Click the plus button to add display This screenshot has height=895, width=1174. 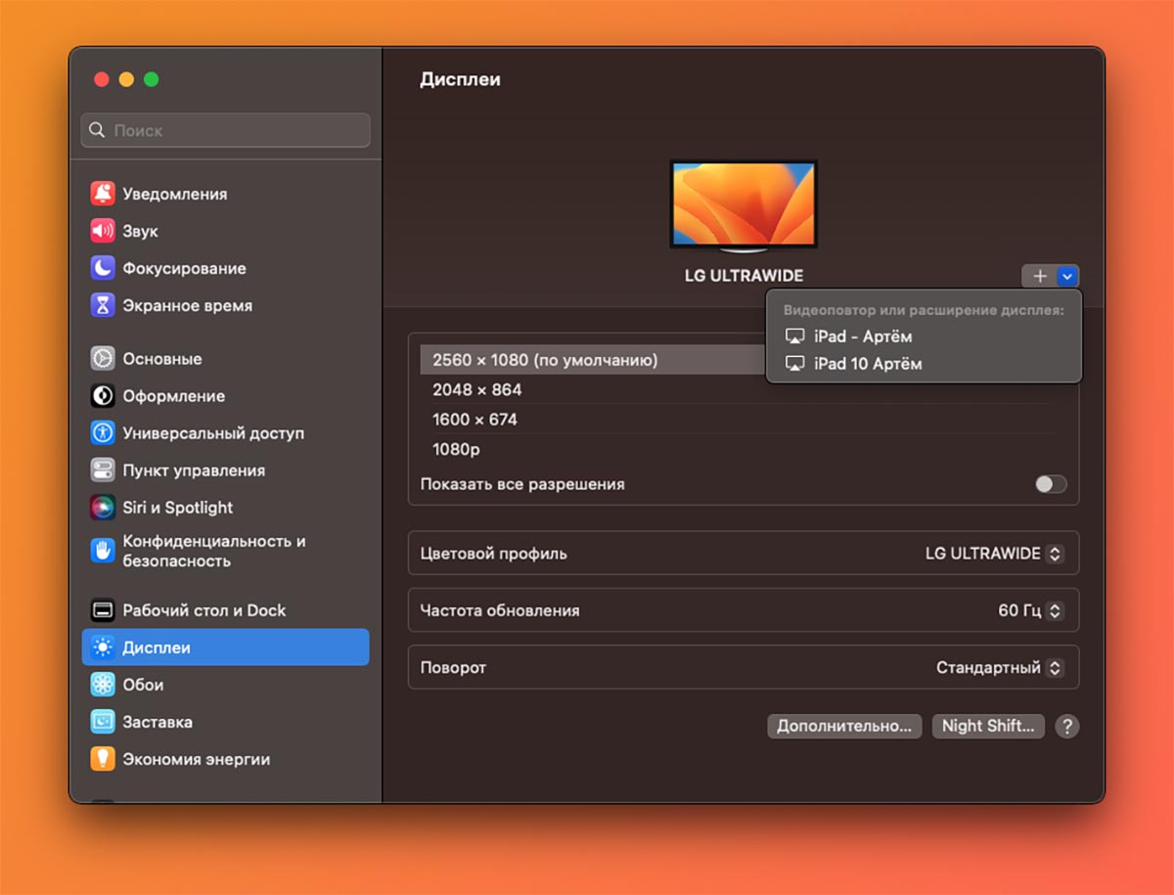1039,277
